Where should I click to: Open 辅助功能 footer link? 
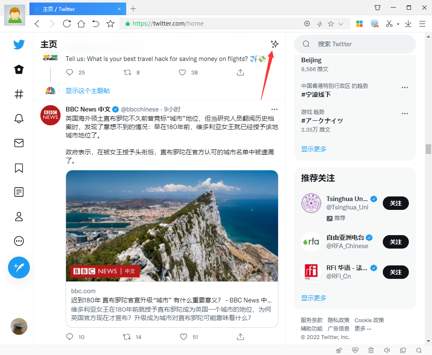click(312, 329)
